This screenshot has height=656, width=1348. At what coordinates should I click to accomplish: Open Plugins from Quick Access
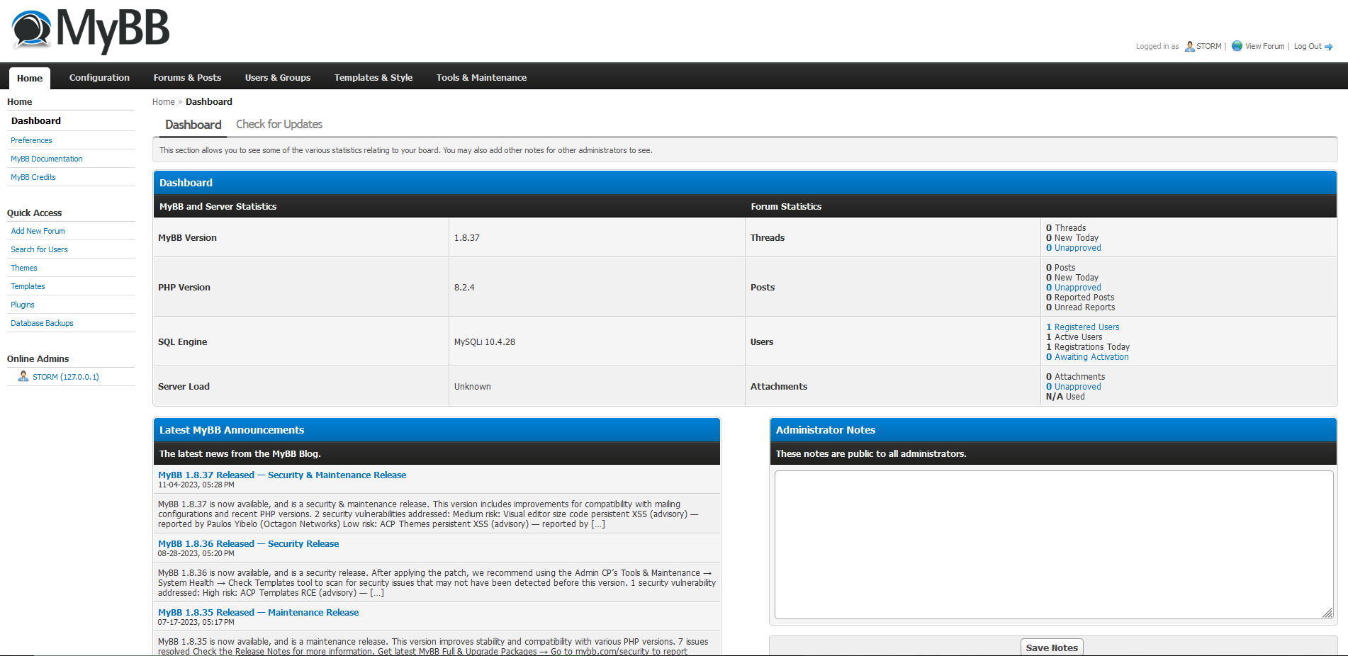[x=23, y=305]
